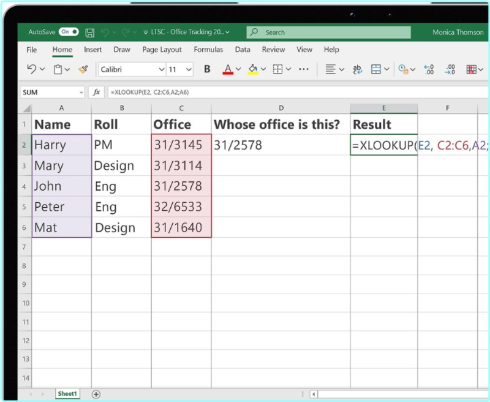Open the Help tab
Image resolution: width=490 pixels, height=402 pixels.
click(x=331, y=50)
